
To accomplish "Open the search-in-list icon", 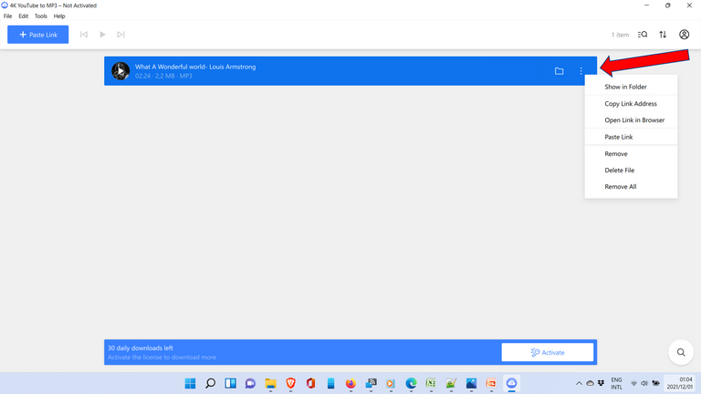I will (643, 35).
